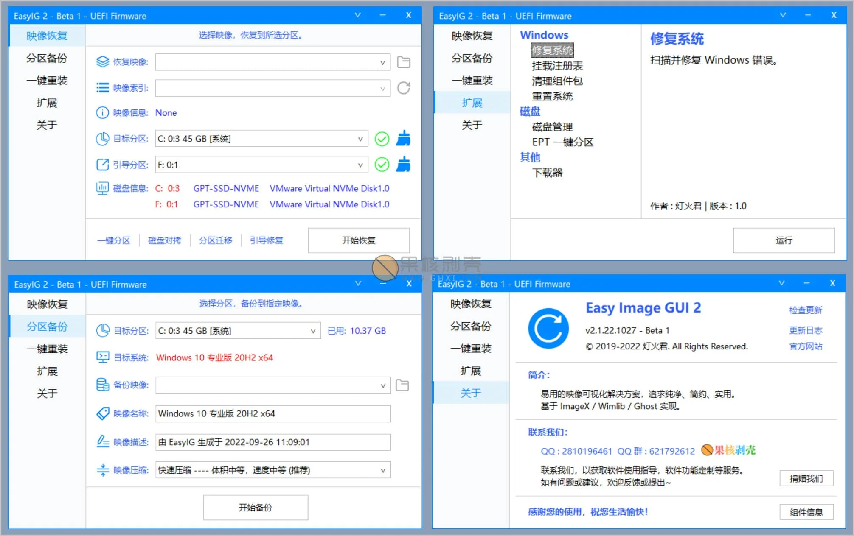This screenshot has height=536, width=854.
Task: Click the Easy Image GUI 2 circular logo
Action: [x=548, y=329]
